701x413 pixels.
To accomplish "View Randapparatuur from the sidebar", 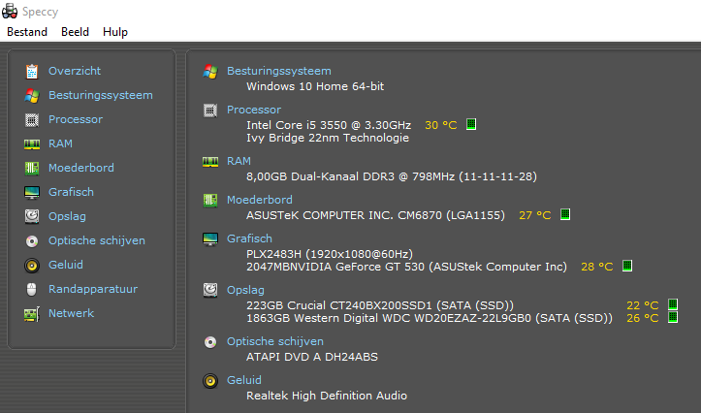I will pyautogui.click(x=93, y=289).
